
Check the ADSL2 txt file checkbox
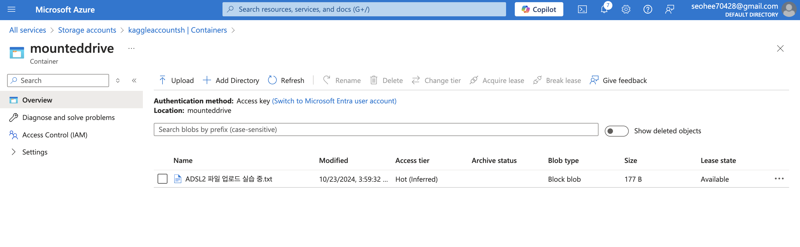(163, 179)
